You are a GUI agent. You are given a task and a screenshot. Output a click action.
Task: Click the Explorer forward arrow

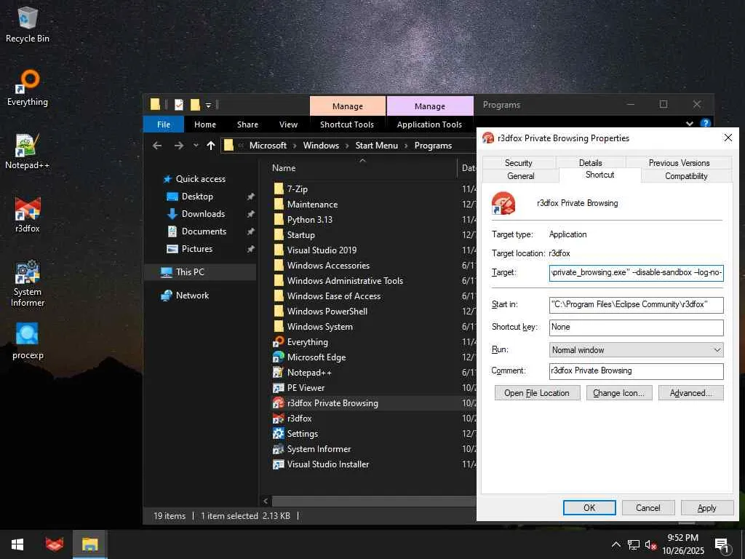click(x=179, y=146)
